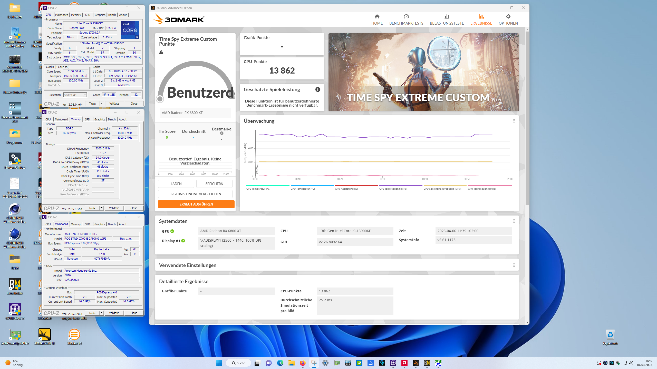This screenshot has height=369, width=657.
Task: Click the LADEN button
Action: click(x=176, y=184)
